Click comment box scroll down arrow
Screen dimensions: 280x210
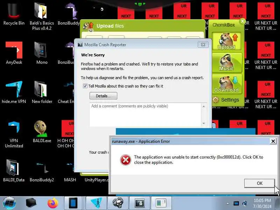pos(204,124)
